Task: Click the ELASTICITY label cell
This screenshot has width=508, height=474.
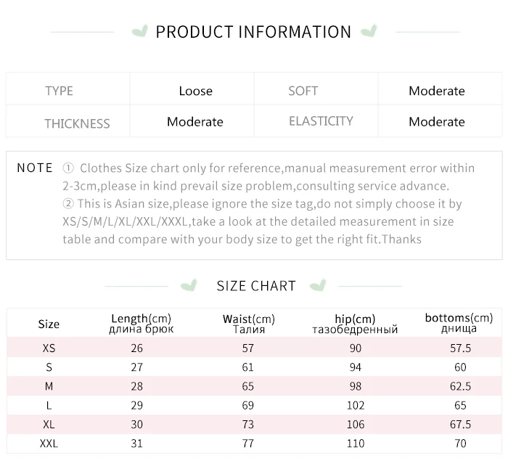Action: coord(316,120)
